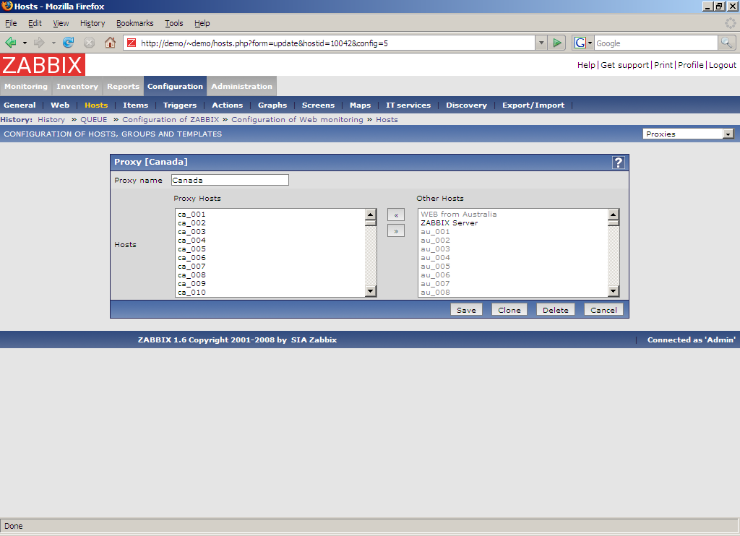Open the Back history dropdown arrow

click(x=25, y=43)
